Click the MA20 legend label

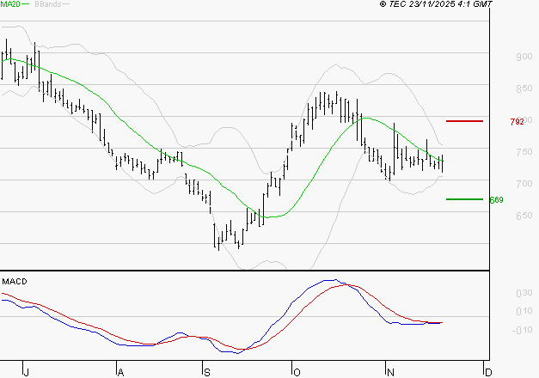tap(10, 4)
